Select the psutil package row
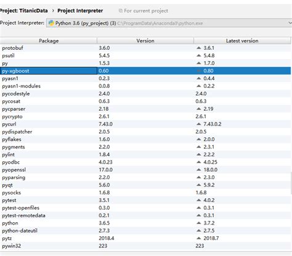Screen dimensions: 292x256 click(x=145, y=55)
